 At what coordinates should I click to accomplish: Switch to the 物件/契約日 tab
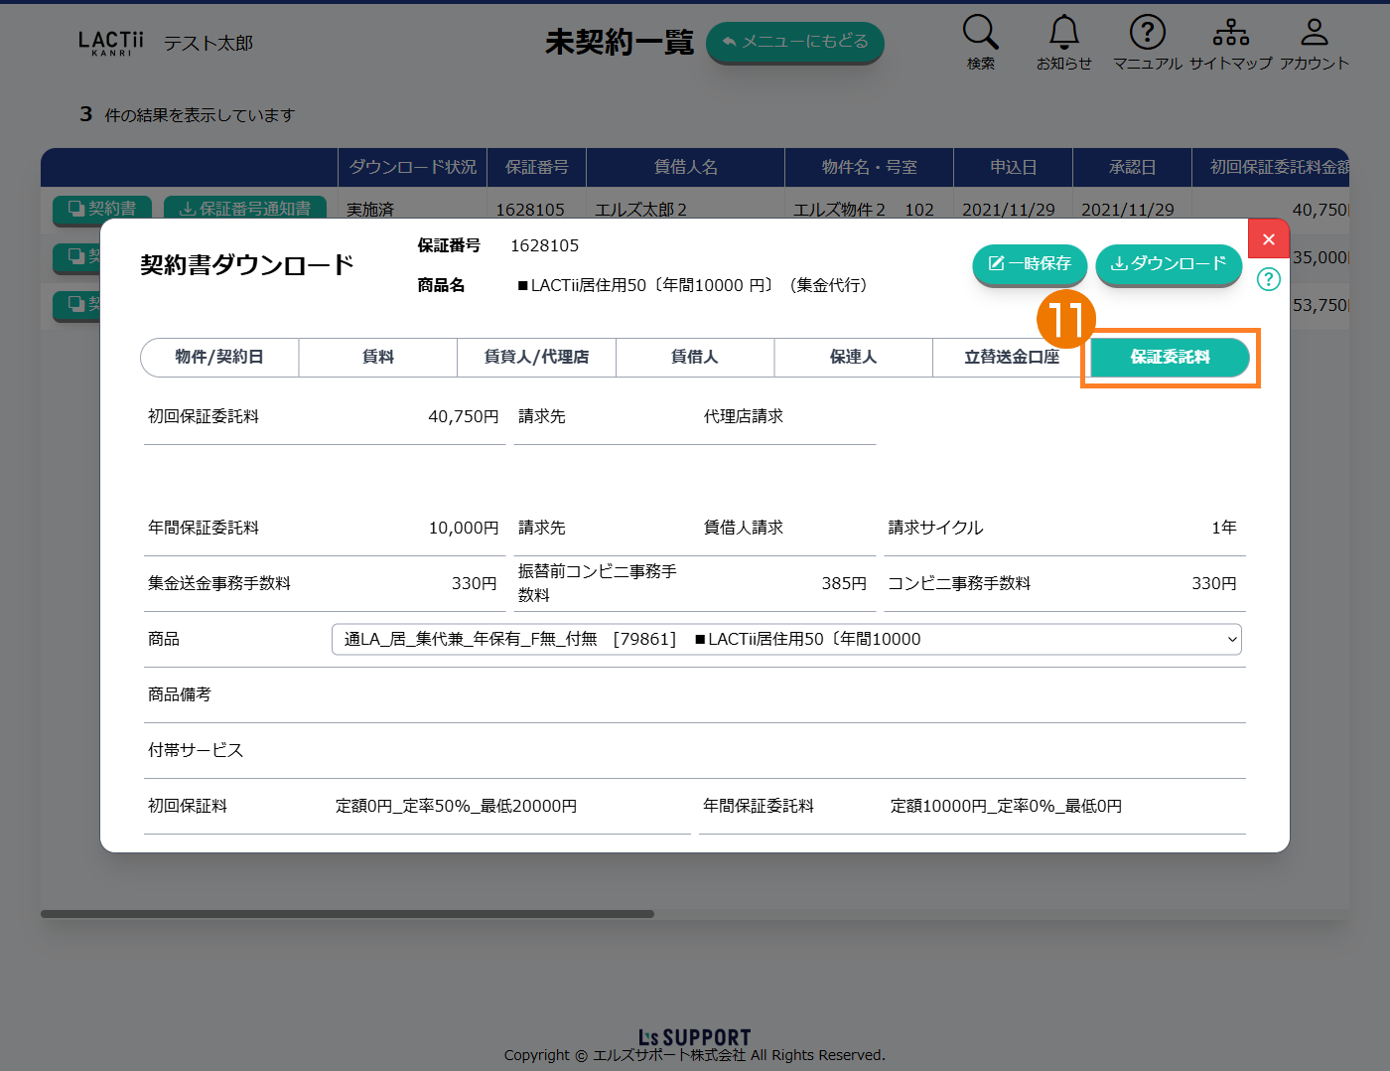[x=219, y=357]
